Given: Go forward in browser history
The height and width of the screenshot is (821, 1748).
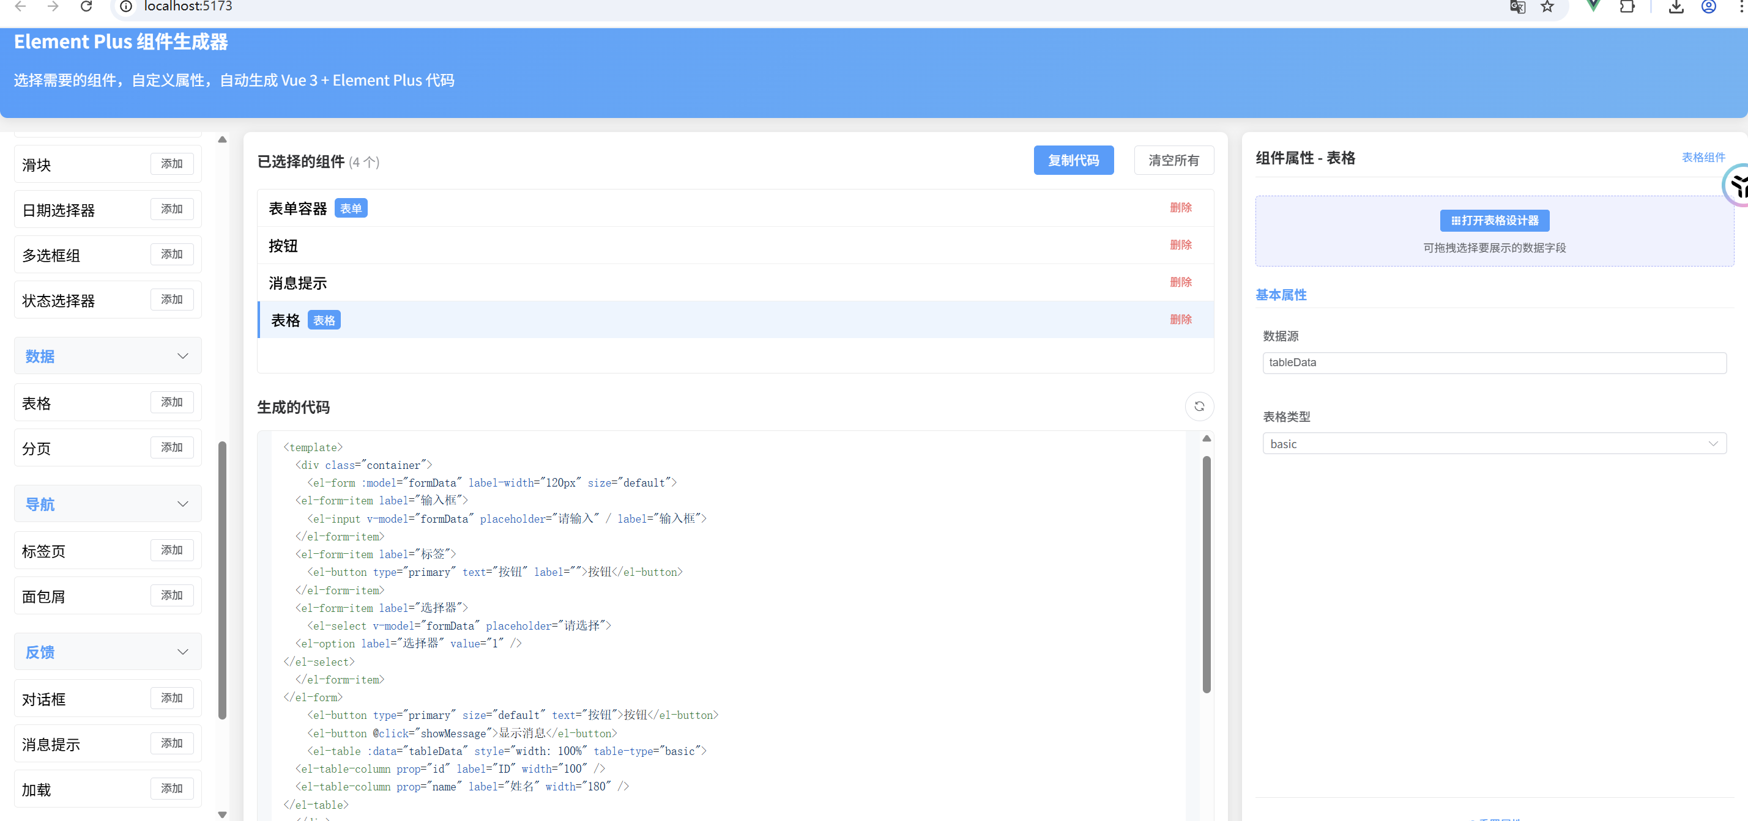Looking at the screenshot, I should pyautogui.click(x=53, y=6).
